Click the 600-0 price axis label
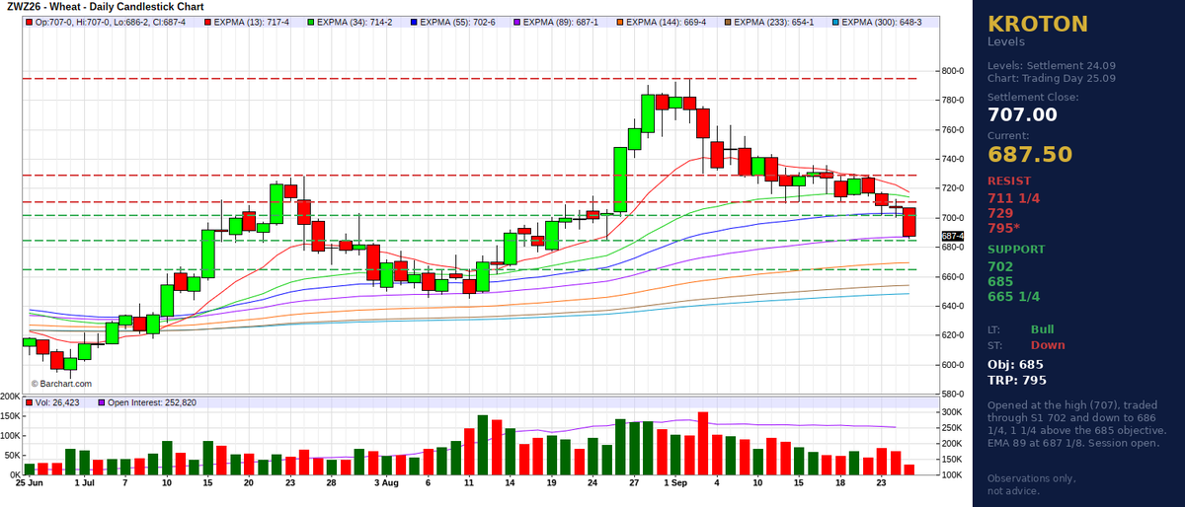Image resolution: width=1185 pixels, height=507 pixels. point(953,365)
